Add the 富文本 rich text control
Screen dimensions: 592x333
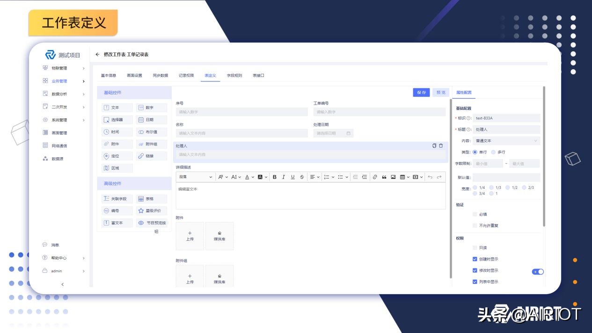[x=117, y=223]
